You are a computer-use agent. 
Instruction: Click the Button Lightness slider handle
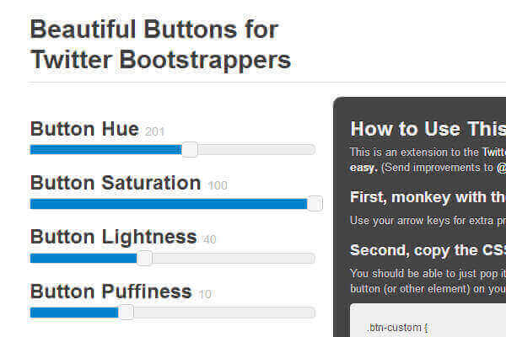tap(144, 258)
